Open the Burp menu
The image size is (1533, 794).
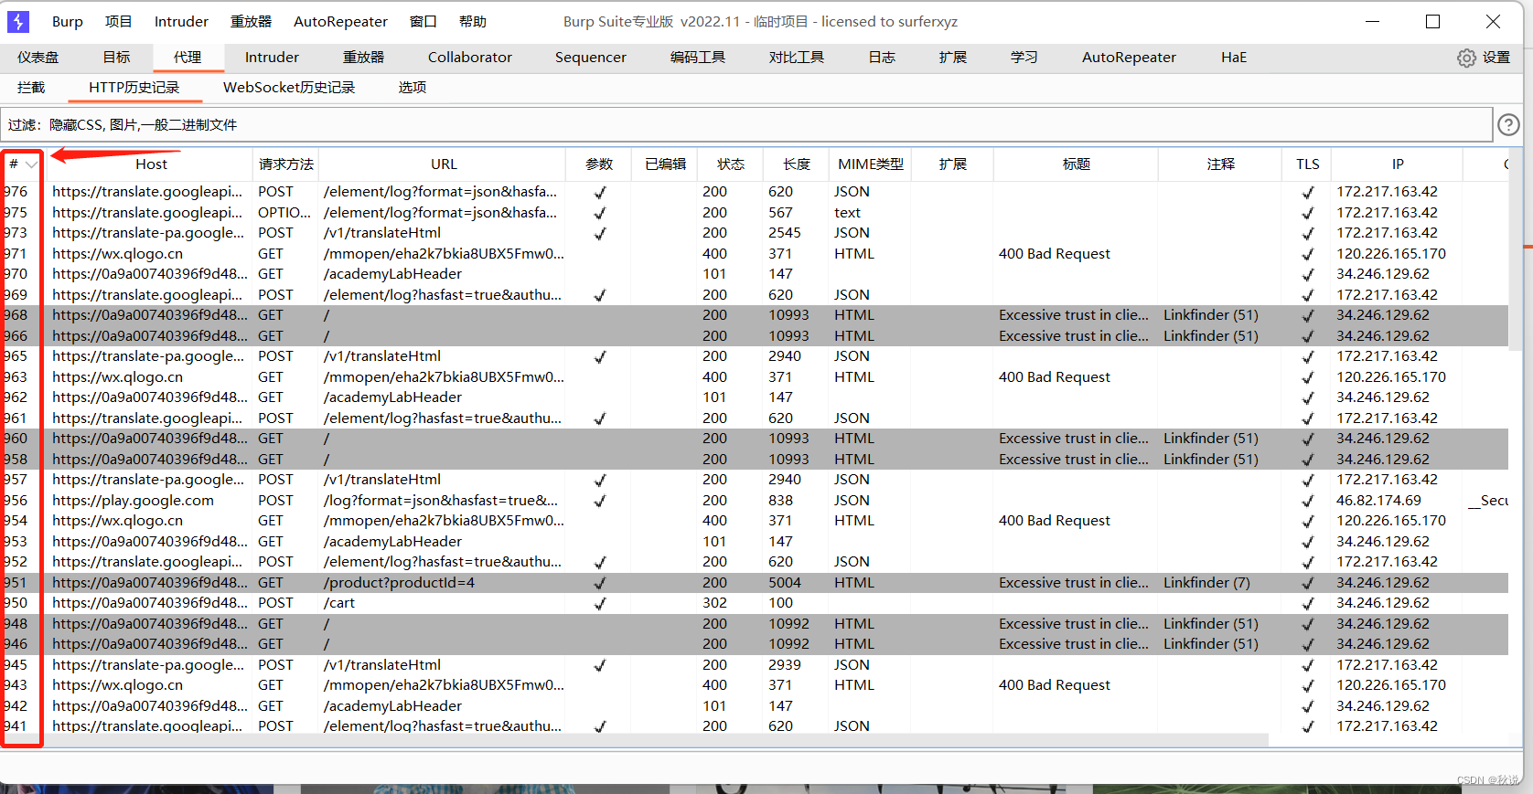pos(68,21)
